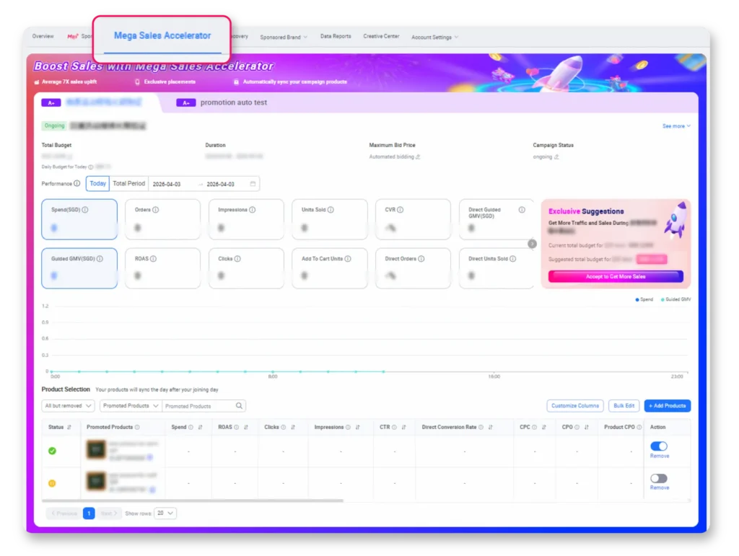Viewport: 739px width, 556px height.
Task: Sort the table by the Status column
Action: point(69,428)
